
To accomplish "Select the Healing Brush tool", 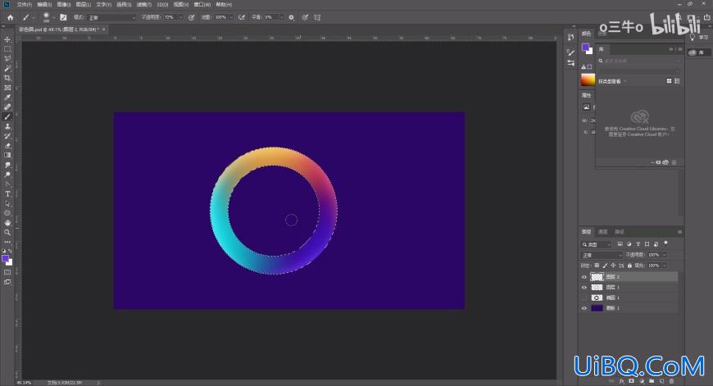I will (7, 107).
